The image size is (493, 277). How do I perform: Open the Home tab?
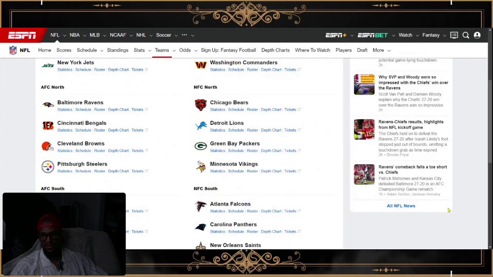coord(45,50)
